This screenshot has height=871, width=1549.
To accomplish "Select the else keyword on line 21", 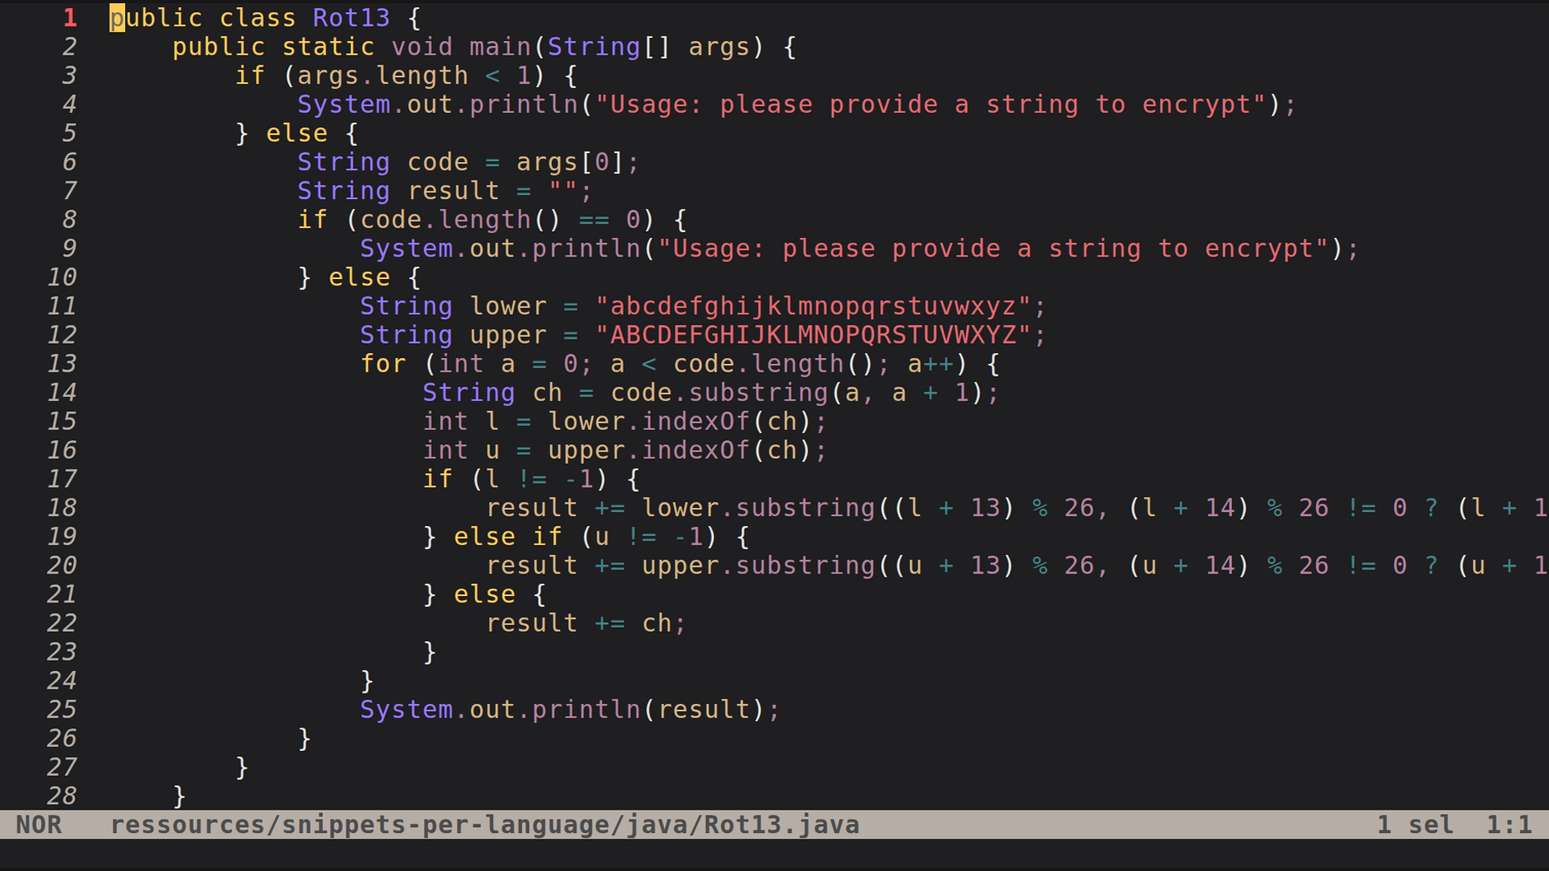I will [484, 594].
